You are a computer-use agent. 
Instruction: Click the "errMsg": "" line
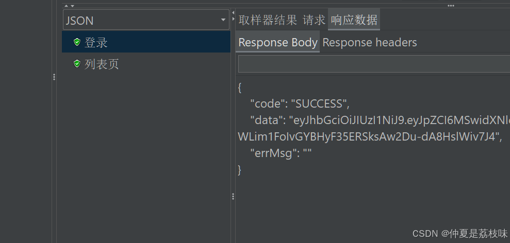pyautogui.click(x=281, y=153)
